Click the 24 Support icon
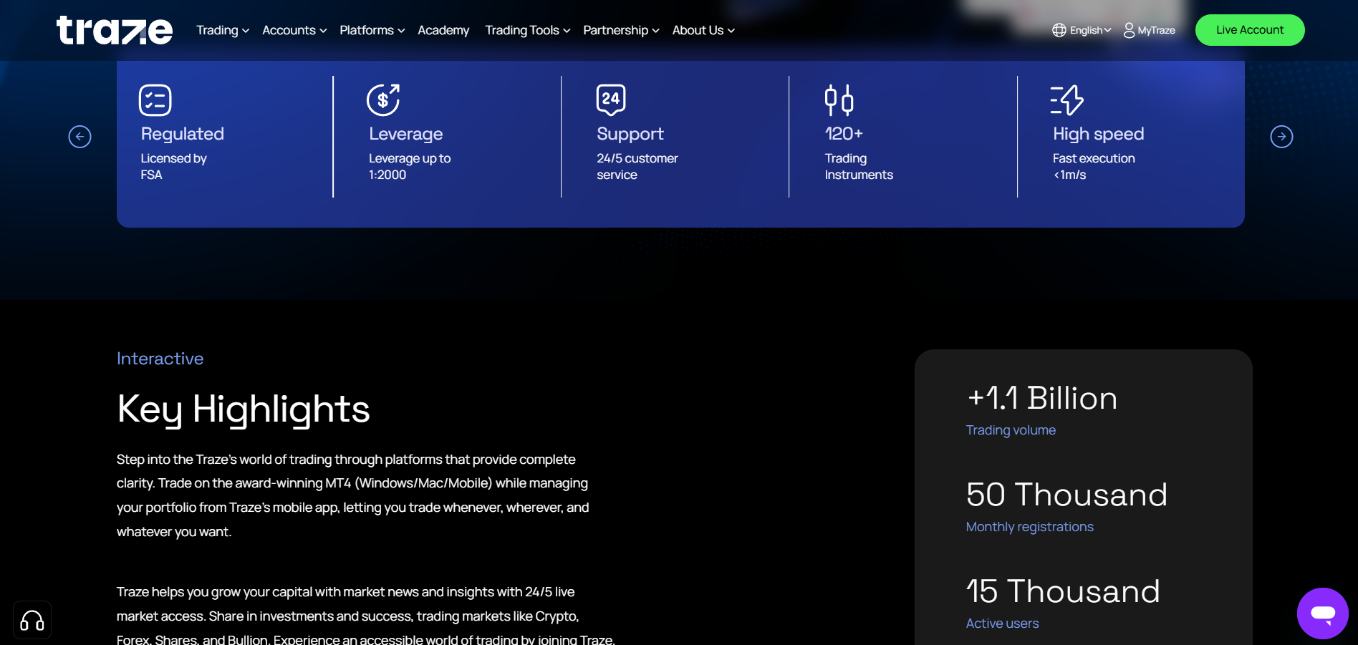 (611, 100)
